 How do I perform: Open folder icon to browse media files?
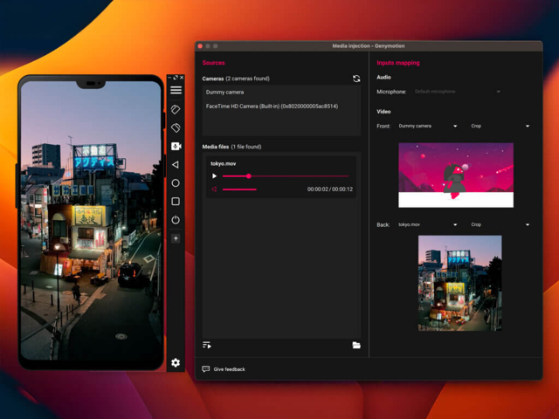(x=356, y=345)
